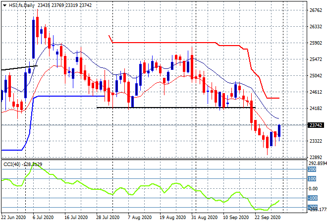Click the 23322 price axis label

point(316,141)
